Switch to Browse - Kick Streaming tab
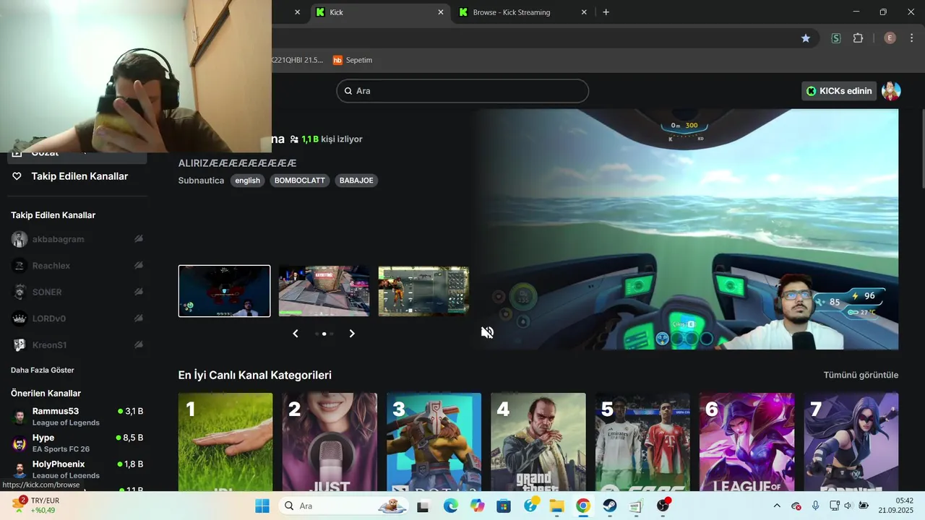The image size is (925, 520). click(524, 12)
